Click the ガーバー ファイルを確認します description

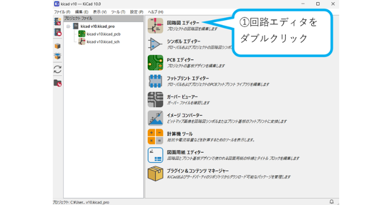pos(188,103)
